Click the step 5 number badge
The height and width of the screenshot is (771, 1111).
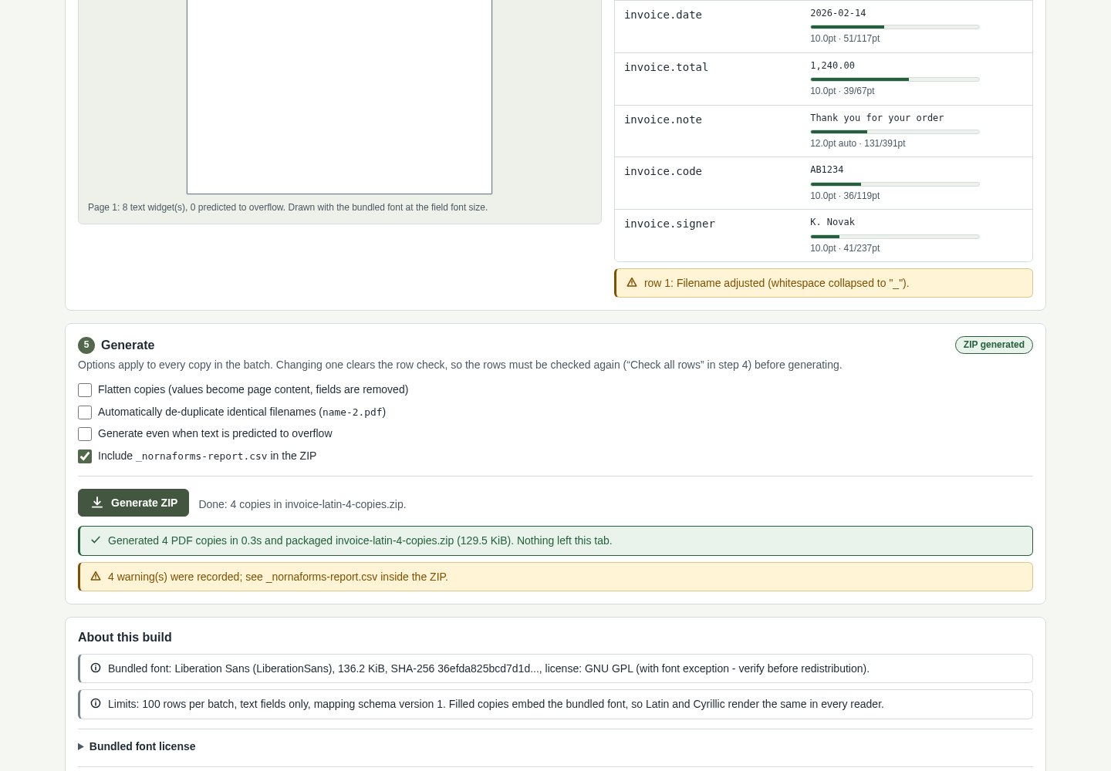pos(86,345)
